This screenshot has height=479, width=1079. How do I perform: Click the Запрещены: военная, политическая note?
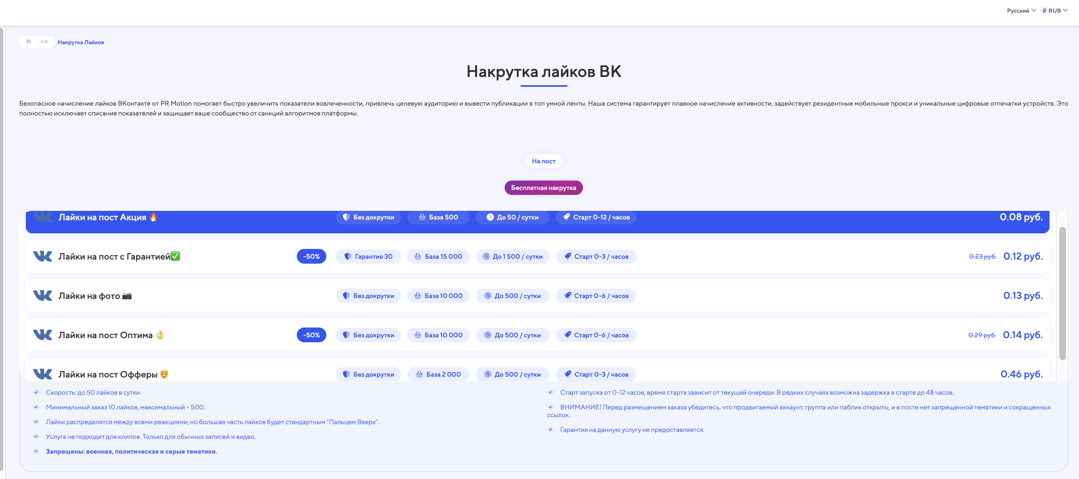point(132,452)
